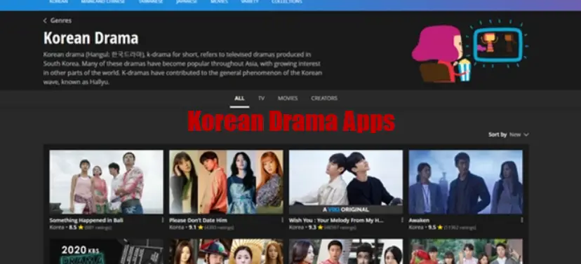The image size is (581, 264).
Task: Open Mainland Chinese in the top navigation bar
Action: (102, 2)
